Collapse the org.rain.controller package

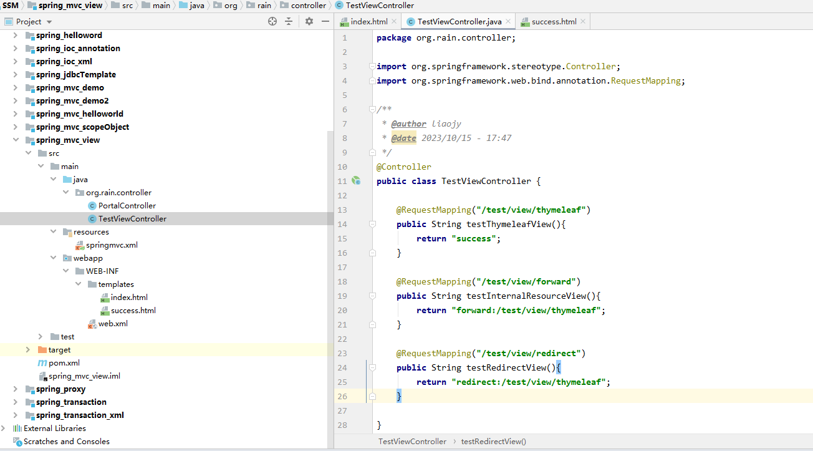click(x=65, y=193)
